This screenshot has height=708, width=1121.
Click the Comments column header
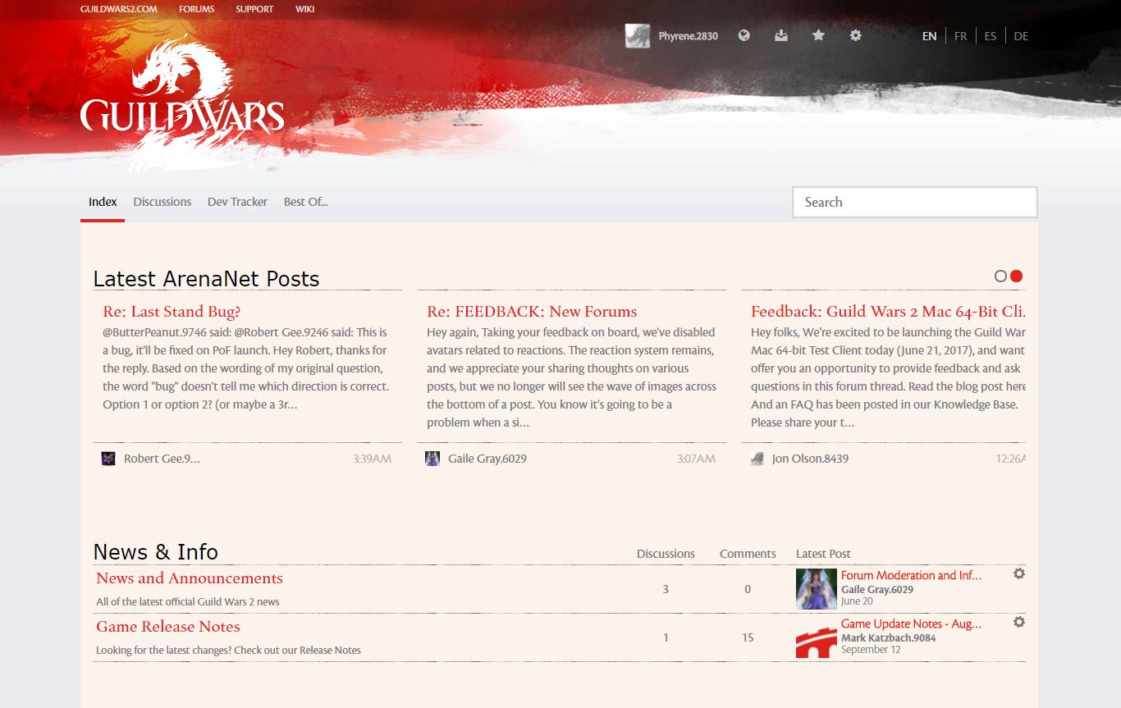tap(748, 554)
